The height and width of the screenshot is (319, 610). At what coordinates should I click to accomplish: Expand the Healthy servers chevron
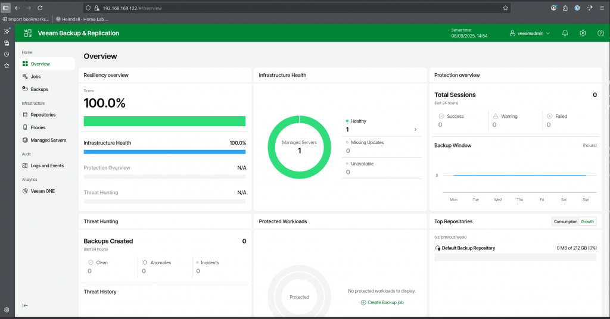[x=415, y=129]
